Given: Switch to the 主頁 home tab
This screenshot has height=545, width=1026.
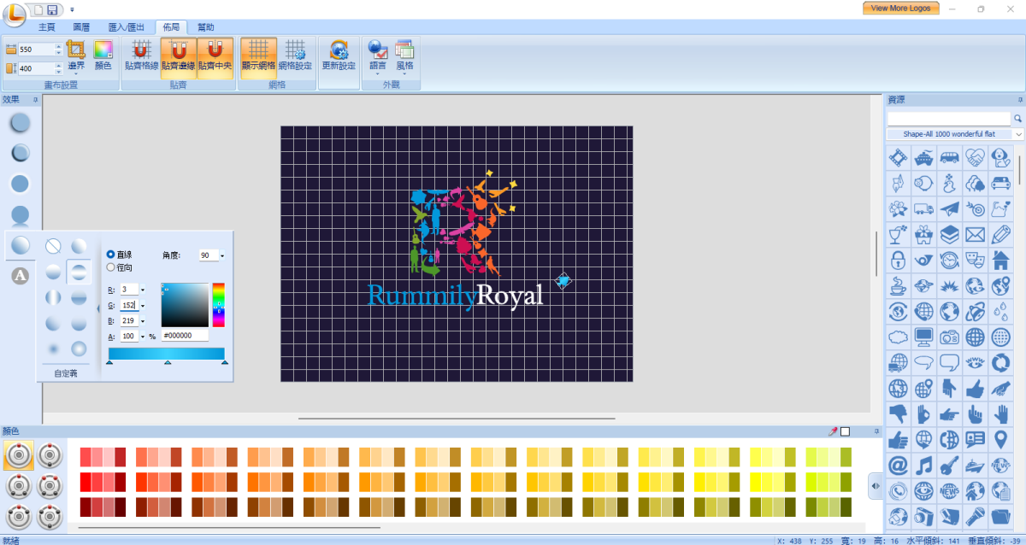Looking at the screenshot, I should tap(47, 27).
